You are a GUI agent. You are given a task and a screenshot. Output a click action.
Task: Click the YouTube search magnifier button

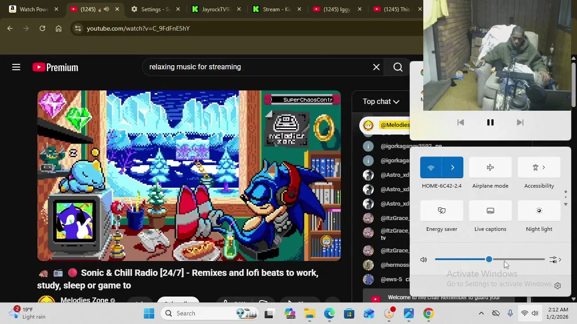398,67
